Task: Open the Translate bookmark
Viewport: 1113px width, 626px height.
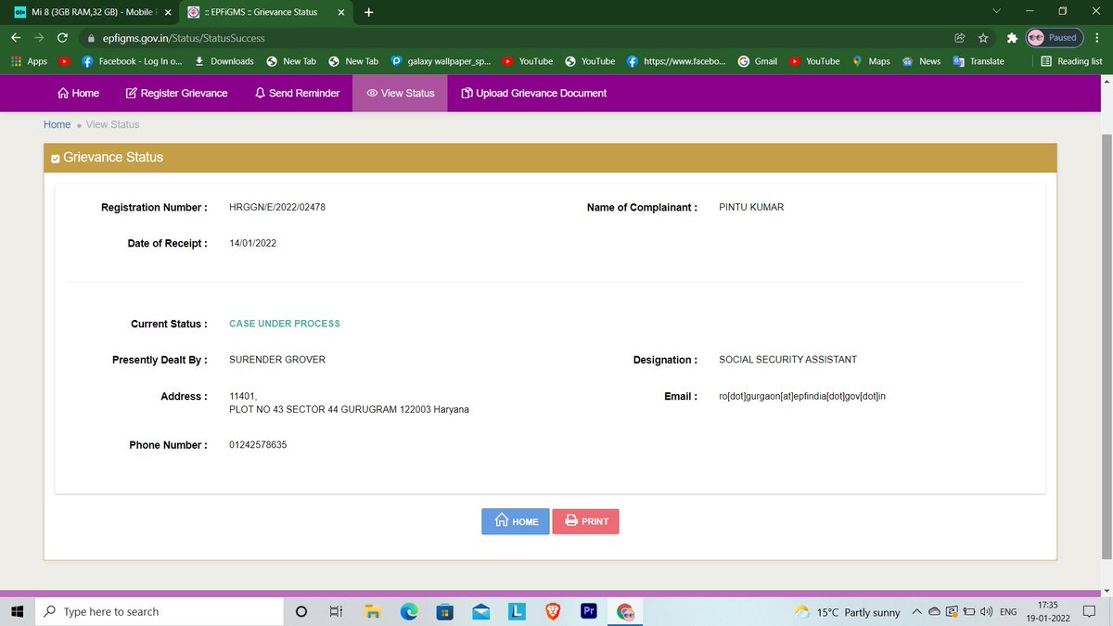Action: click(x=979, y=61)
